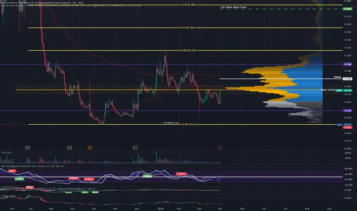Click 'Apr' on the time axis
The height and width of the screenshot is (211, 357).
(x=220, y=208)
